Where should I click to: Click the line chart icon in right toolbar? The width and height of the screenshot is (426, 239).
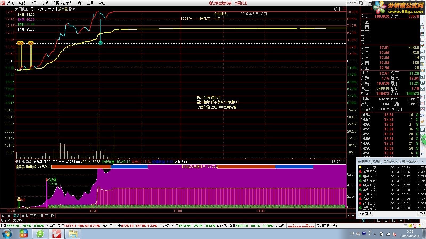point(423,40)
